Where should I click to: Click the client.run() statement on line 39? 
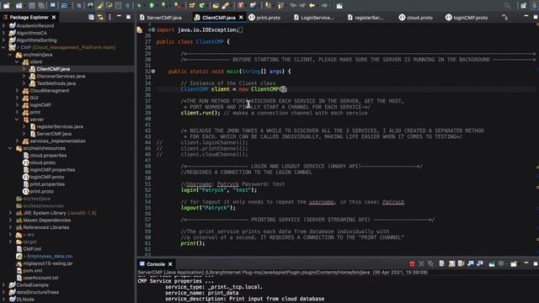point(200,113)
